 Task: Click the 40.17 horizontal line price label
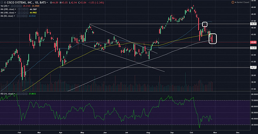tap(253, 67)
